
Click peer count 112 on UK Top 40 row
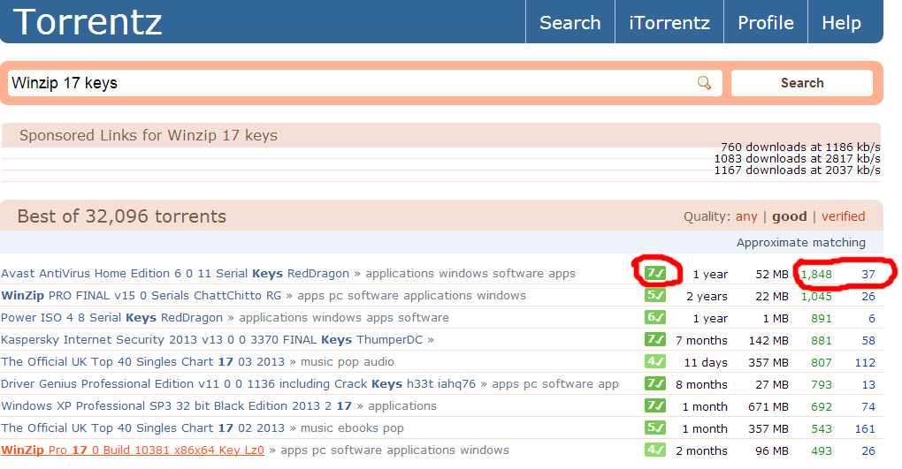click(x=865, y=363)
